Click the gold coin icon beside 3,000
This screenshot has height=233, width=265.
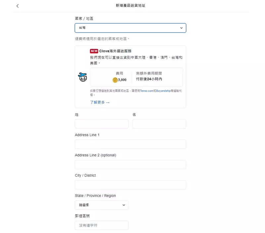[115, 80]
